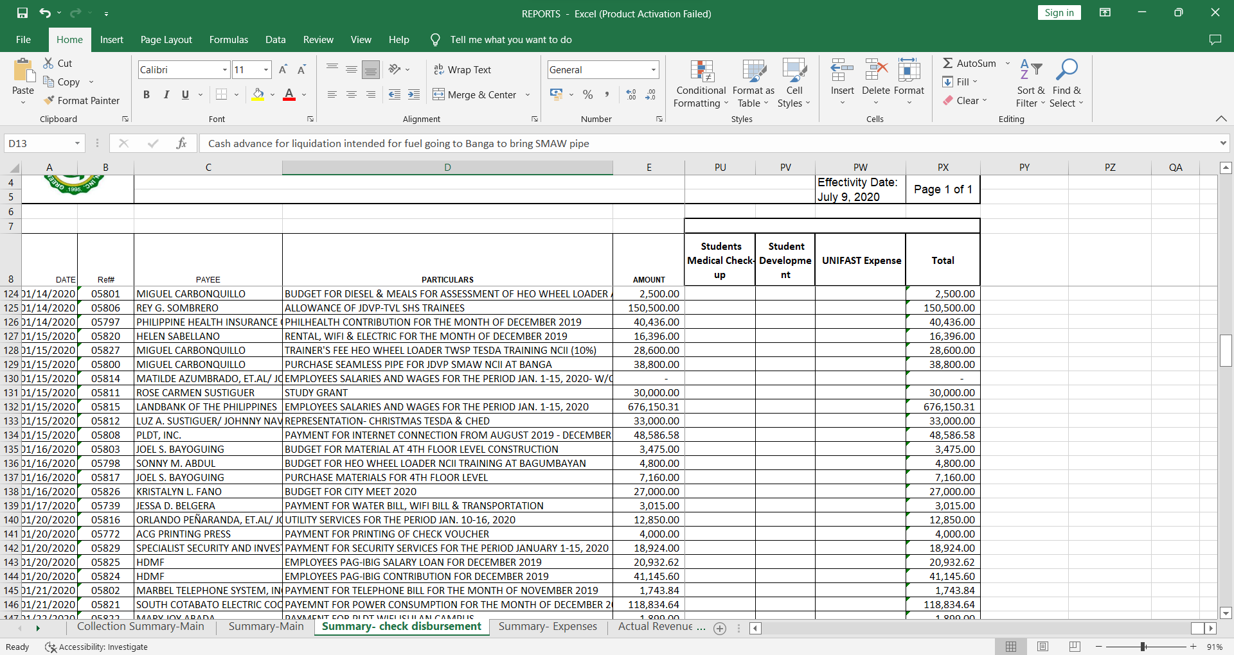Activate the Format Painter brush
This screenshot has height=655, width=1234.
click(49, 100)
